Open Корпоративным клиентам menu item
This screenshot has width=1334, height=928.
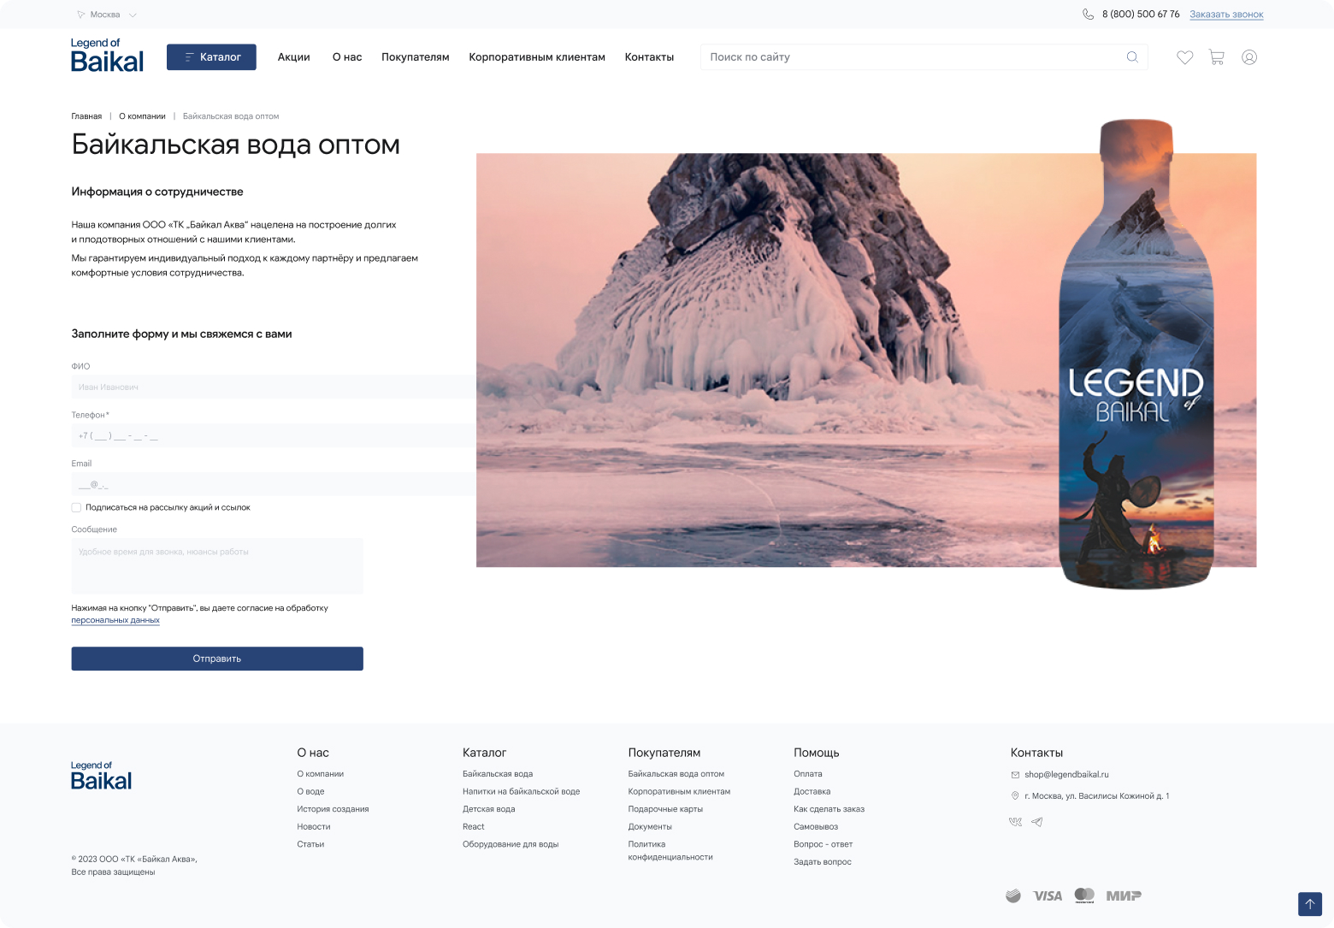(x=537, y=57)
